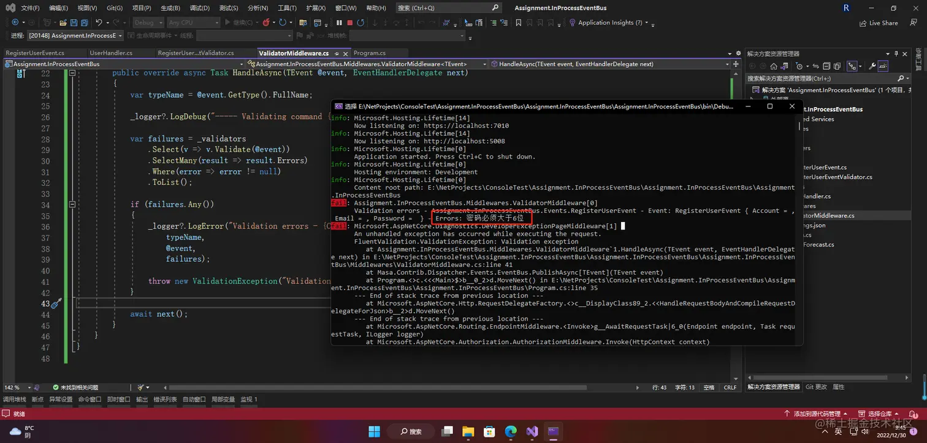Image resolution: width=927 pixels, height=443 pixels.
Task: Open the 调试(D) menu
Action: pos(199,8)
